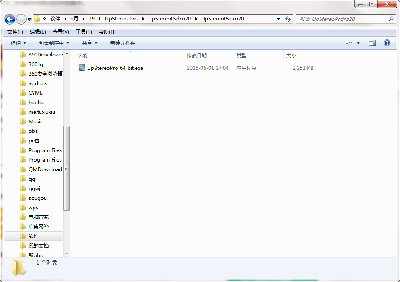
Task: Open the recent locations arrow beside Forward
Action: (x=29, y=20)
